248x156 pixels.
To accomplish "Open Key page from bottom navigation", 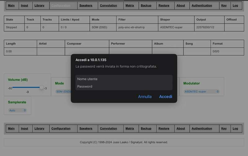I will [224, 128].
